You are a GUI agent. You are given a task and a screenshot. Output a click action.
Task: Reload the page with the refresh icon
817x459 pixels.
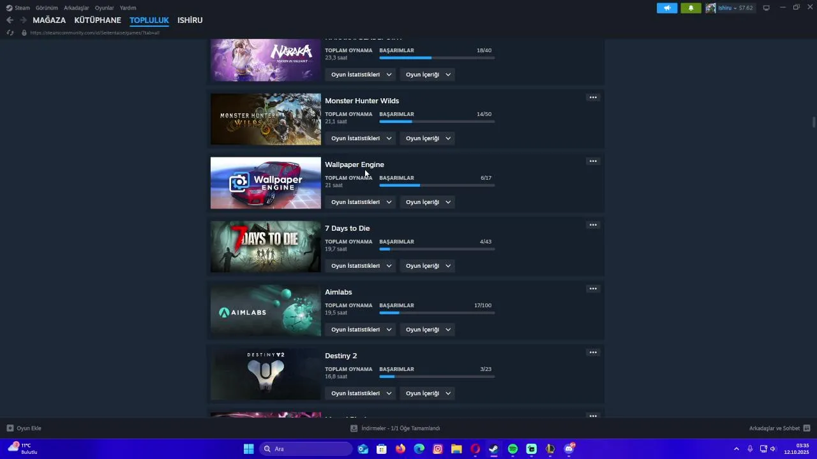tap(10, 33)
